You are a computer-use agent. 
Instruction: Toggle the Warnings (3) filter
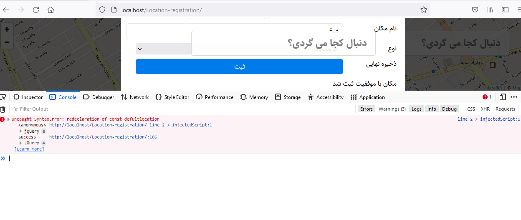[392, 109]
